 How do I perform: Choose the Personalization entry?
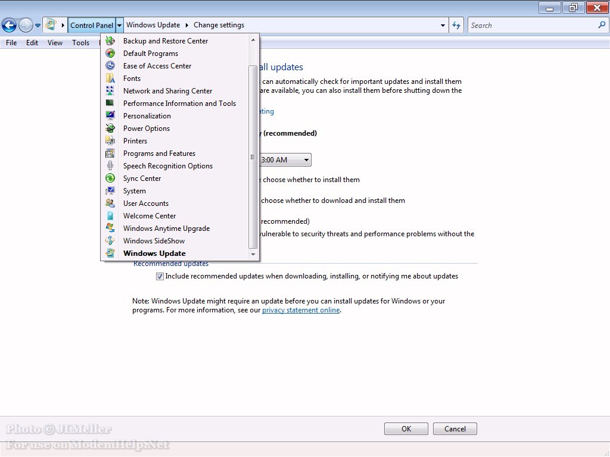pos(175,116)
